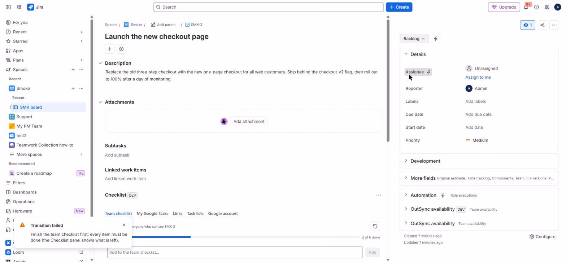Pin the Assignee field
Screen dimensions: 566x262
point(428,72)
